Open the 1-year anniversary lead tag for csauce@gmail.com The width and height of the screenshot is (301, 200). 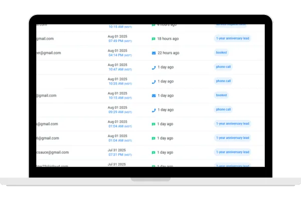(x=232, y=152)
